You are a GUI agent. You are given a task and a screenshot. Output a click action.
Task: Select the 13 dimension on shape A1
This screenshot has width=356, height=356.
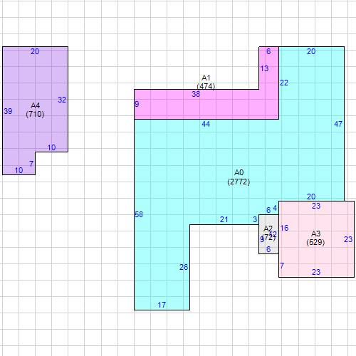pos(264,68)
